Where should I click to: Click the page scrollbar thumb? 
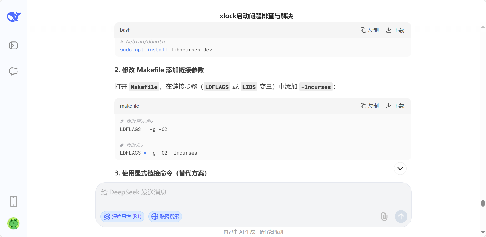tap(483, 203)
